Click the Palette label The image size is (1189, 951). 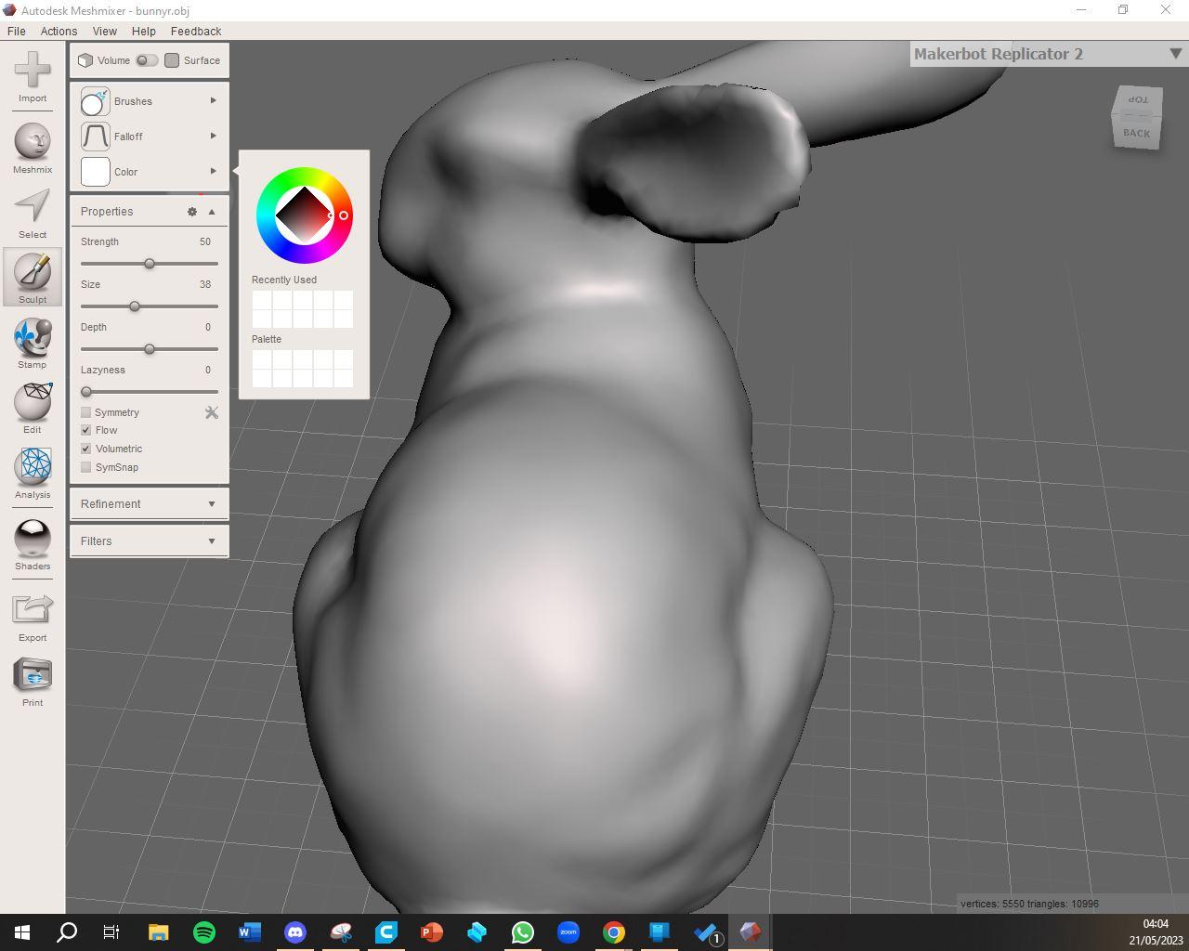pyautogui.click(x=267, y=339)
